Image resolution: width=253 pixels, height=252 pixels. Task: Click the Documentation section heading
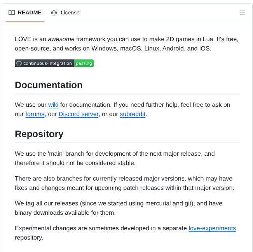49,85
